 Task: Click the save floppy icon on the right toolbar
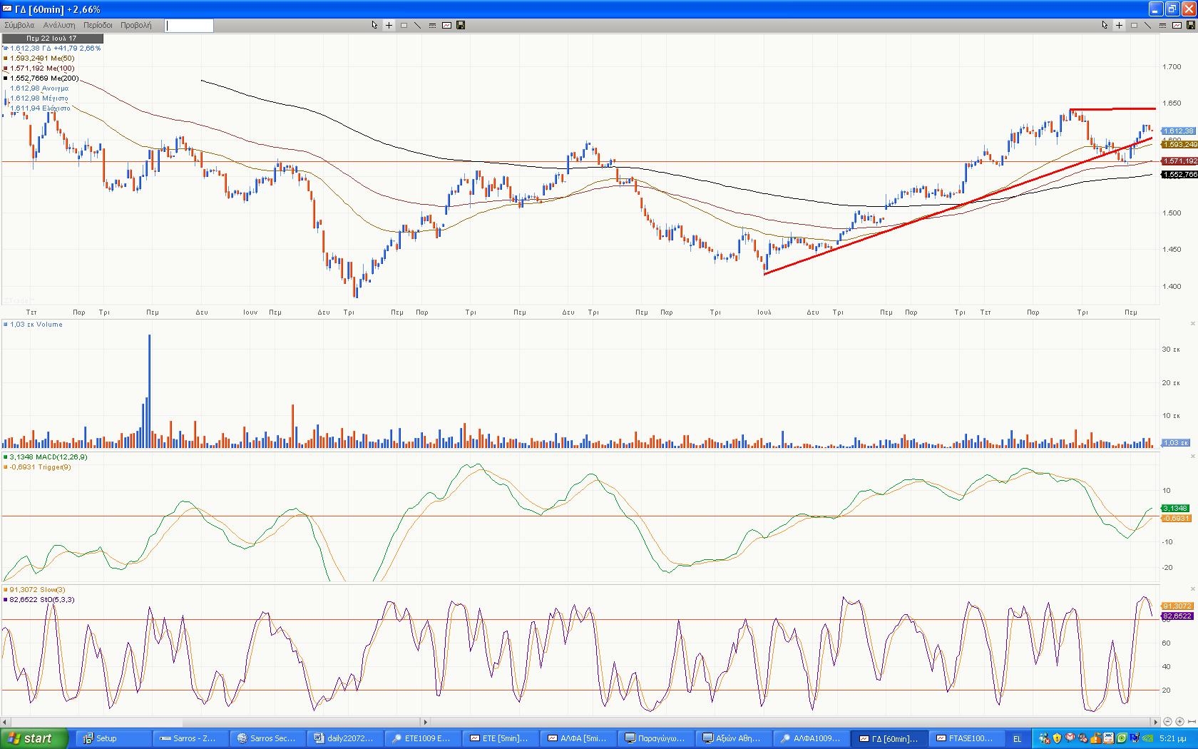coord(1190,25)
